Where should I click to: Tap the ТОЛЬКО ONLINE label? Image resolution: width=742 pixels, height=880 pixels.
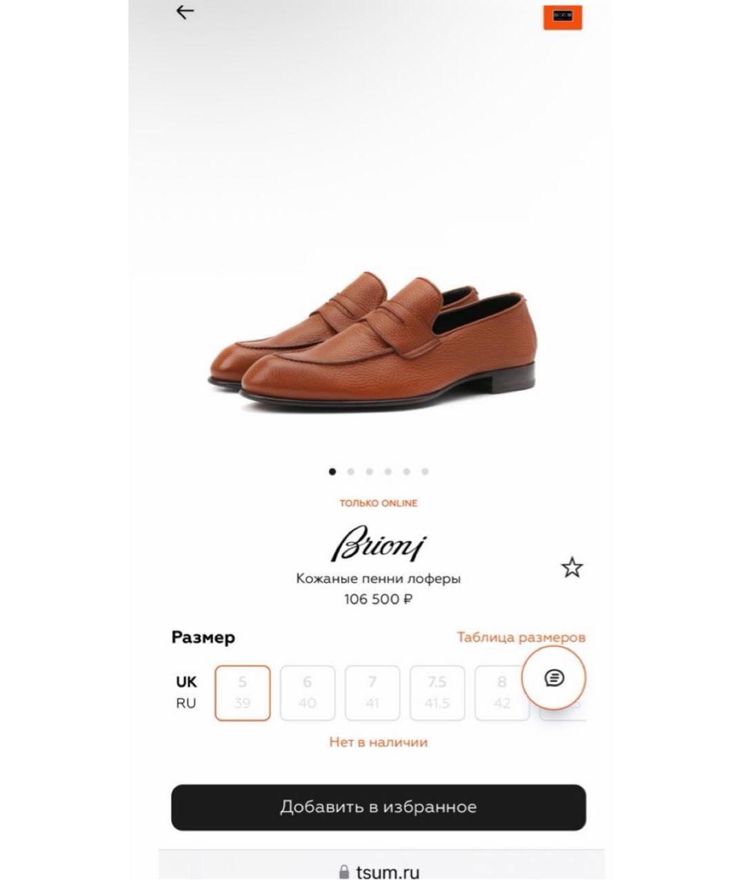[379, 503]
